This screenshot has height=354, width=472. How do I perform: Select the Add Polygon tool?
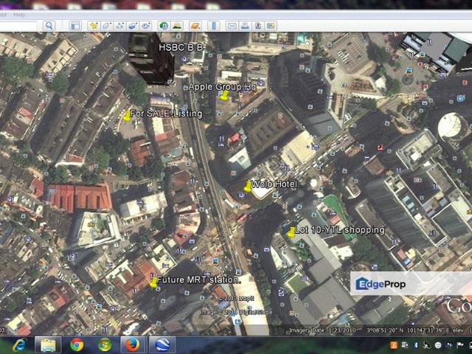pos(107,25)
